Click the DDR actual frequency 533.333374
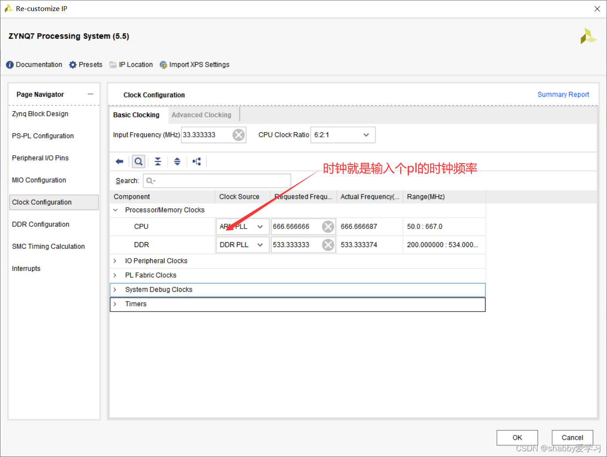This screenshot has width=607, height=457. point(359,245)
